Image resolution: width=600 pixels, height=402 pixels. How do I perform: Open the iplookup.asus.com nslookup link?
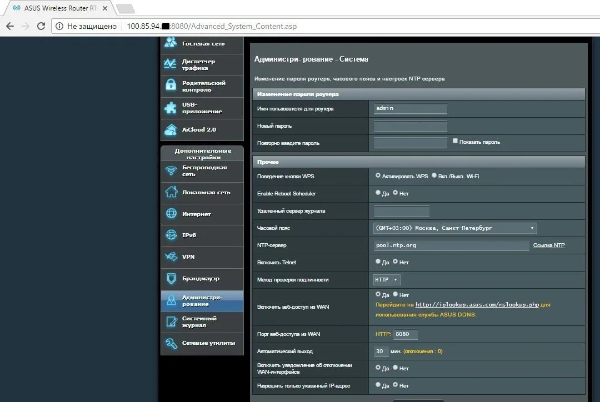[477, 305]
